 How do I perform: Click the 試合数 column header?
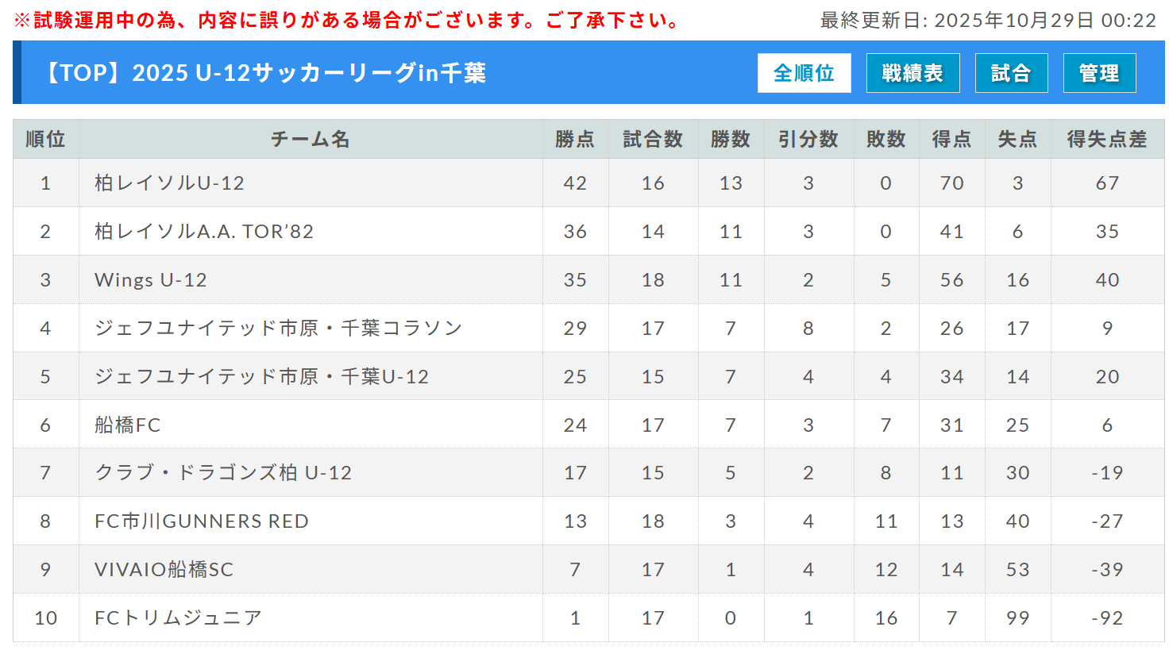click(x=653, y=140)
